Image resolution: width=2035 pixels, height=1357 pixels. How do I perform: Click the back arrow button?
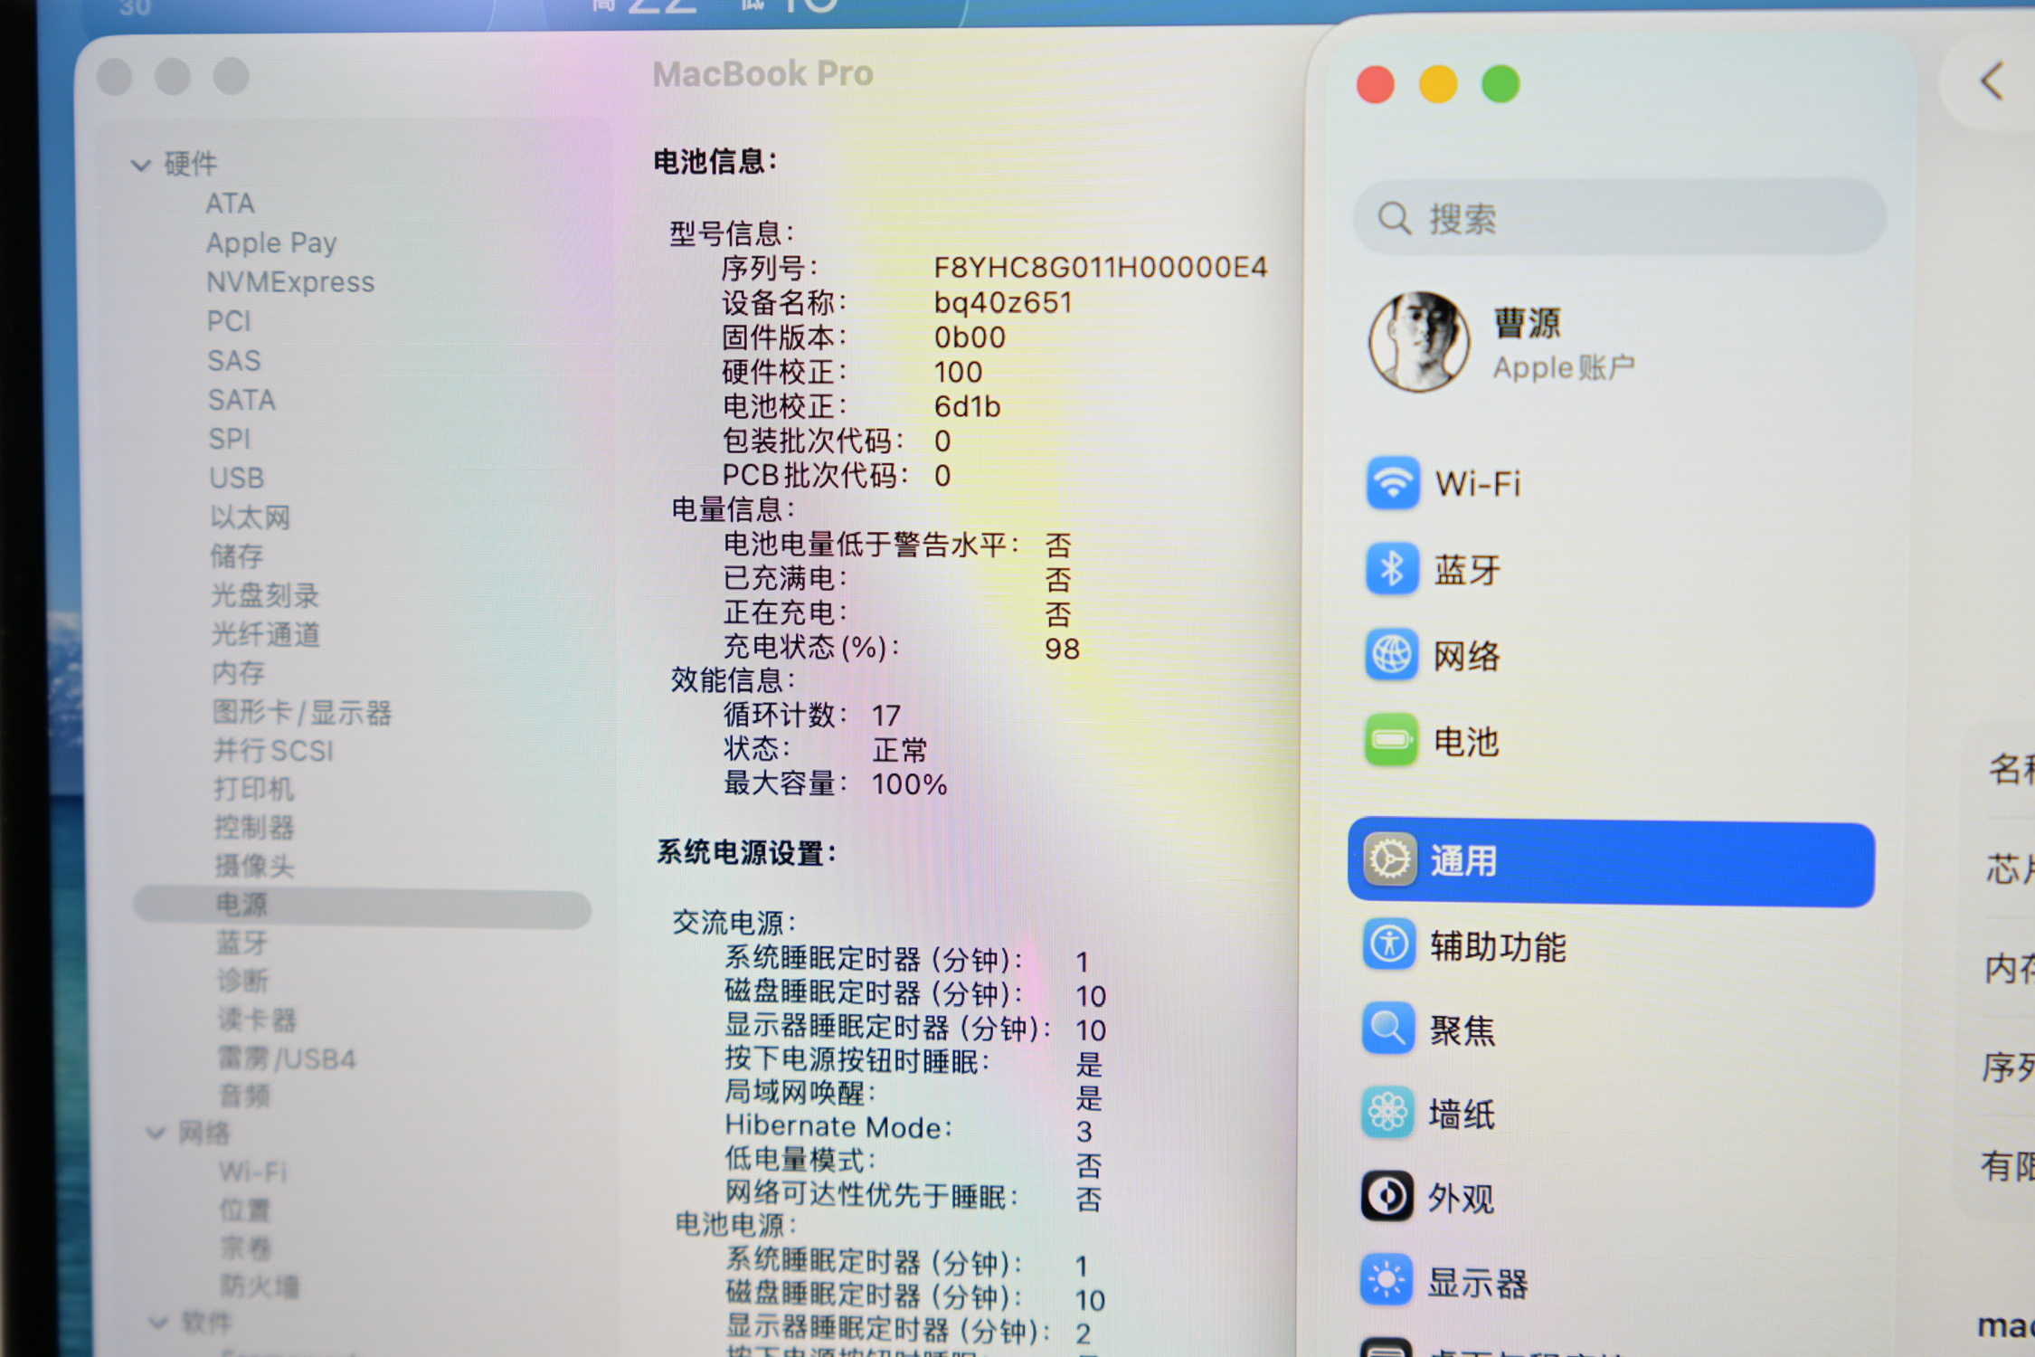point(1992,82)
